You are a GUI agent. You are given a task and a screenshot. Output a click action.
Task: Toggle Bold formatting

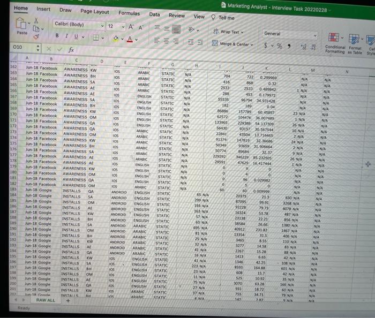point(57,35)
